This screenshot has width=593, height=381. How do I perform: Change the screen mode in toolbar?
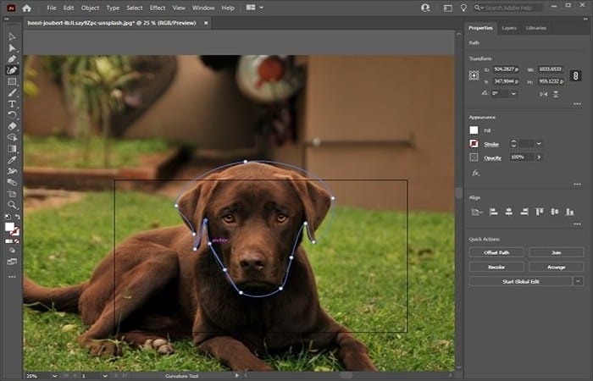pyautogui.click(x=12, y=261)
